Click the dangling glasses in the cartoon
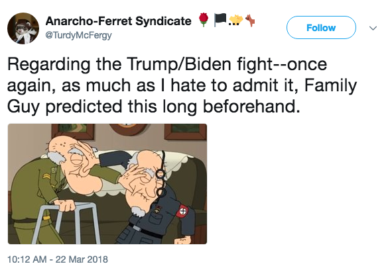The image size is (390, 264). (x=161, y=175)
